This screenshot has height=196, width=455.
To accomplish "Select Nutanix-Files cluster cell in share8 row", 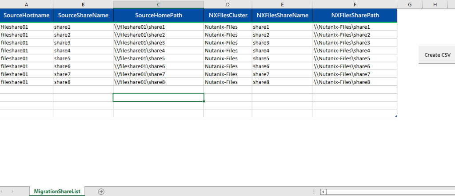I will pos(228,81).
